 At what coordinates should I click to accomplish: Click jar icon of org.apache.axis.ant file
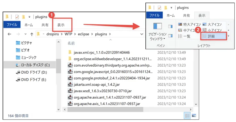click(x=70, y=97)
